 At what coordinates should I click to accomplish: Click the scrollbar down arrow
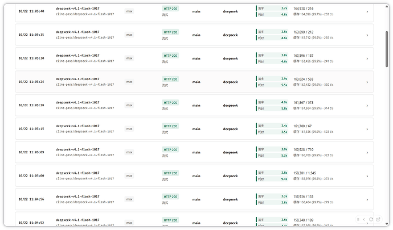pos(387,224)
